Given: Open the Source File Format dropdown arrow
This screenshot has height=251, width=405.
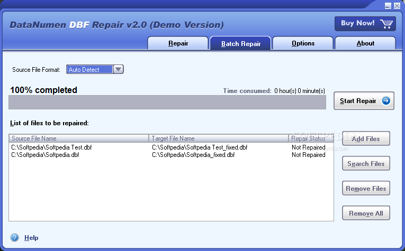Looking at the screenshot, I should point(118,69).
